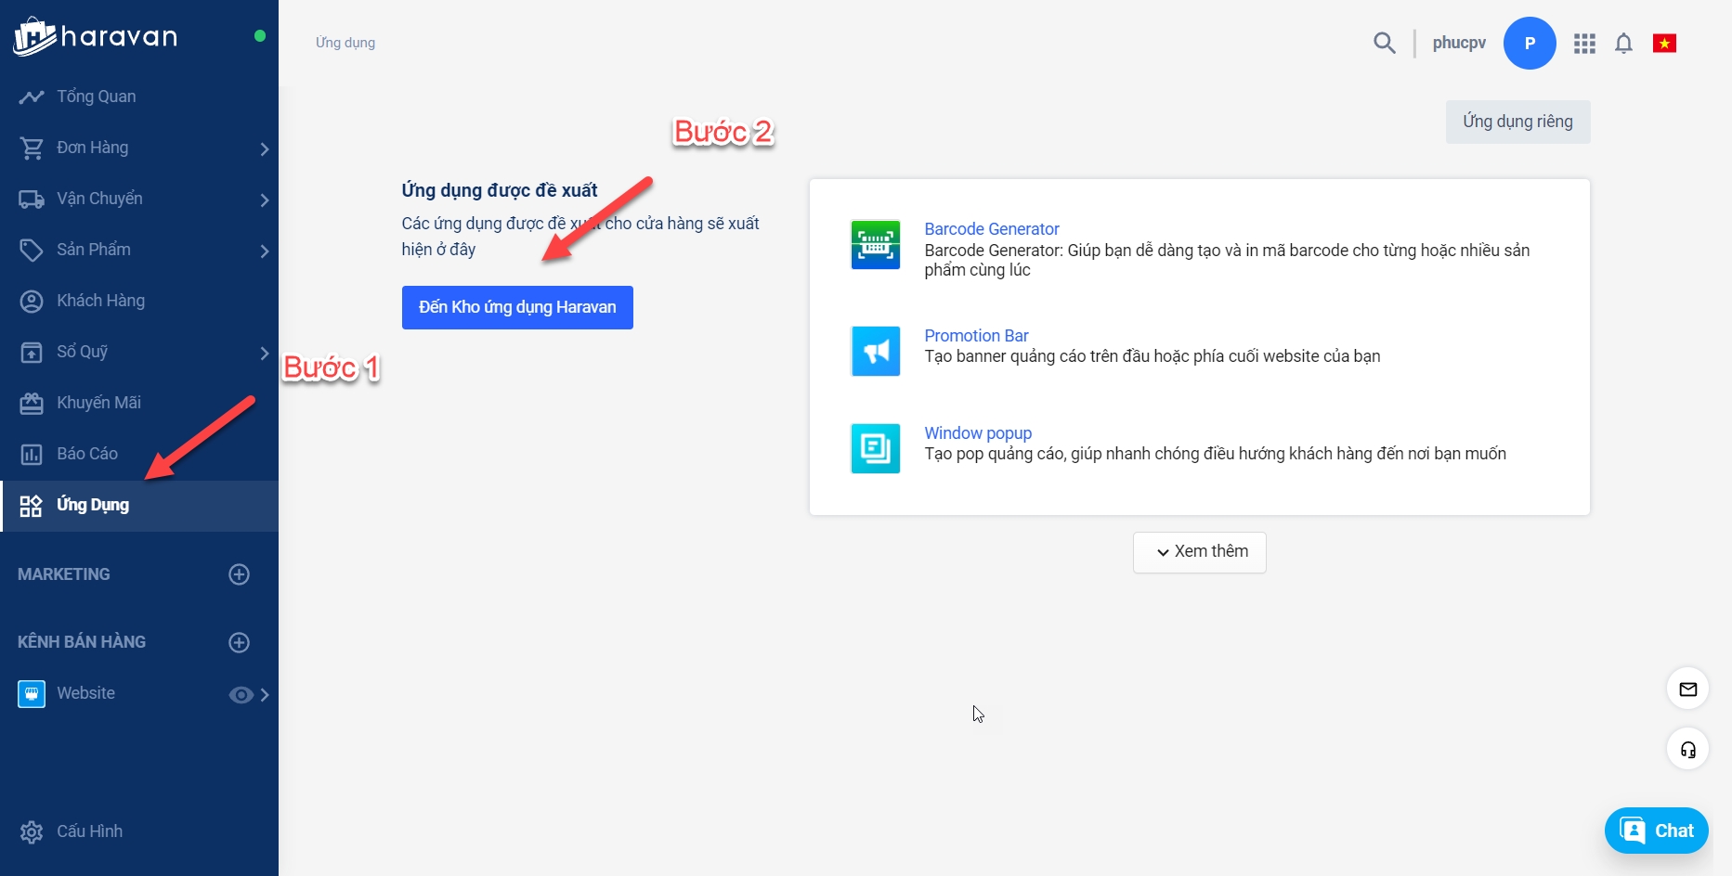Open the notifications bell
This screenshot has width=1732, height=876.
(x=1623, y=44)
